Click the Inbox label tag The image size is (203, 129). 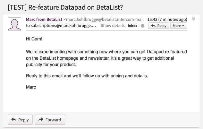(133, 26)
